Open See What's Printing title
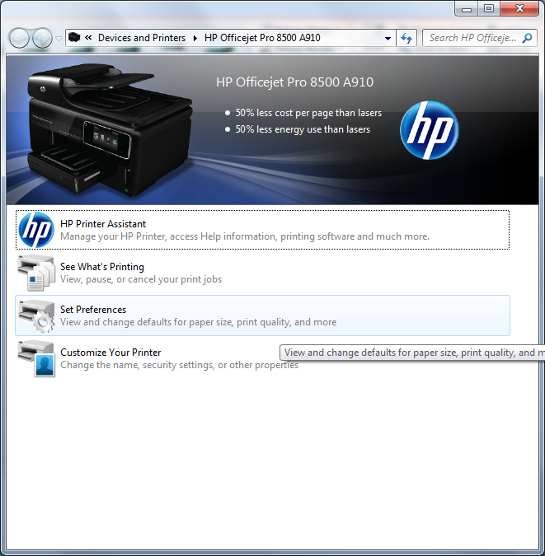 [x=102, y=267]
